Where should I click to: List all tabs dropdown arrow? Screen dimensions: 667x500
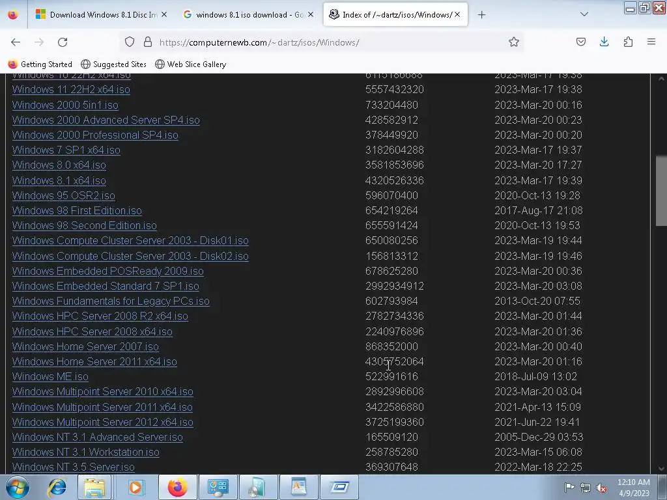pyautogui.click(x=584, y=14)
